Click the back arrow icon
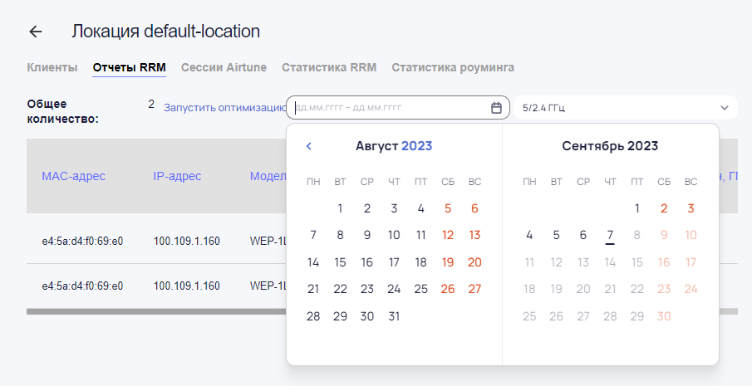Image resolution: width=752 pixels, height=386 pixels. point(35,32)
